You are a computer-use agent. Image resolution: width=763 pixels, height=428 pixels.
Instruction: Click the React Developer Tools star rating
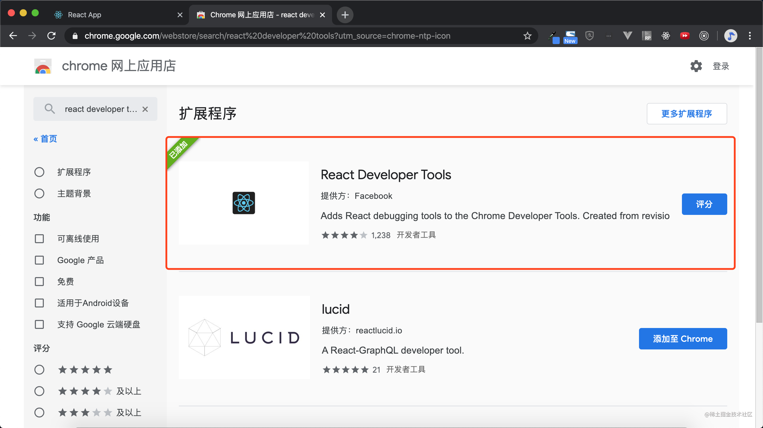pyautogui.click(x=344, y=235)
